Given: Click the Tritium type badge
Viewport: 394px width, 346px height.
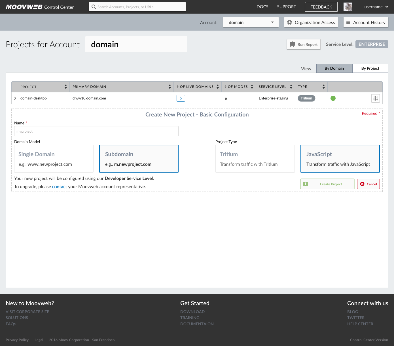Looking at the screenshot, I should pyautogui.click(x=306, y=98).
